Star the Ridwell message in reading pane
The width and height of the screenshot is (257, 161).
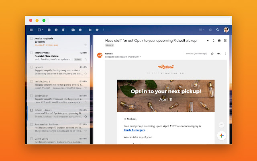pyautogui.click(x=212, y=54)
